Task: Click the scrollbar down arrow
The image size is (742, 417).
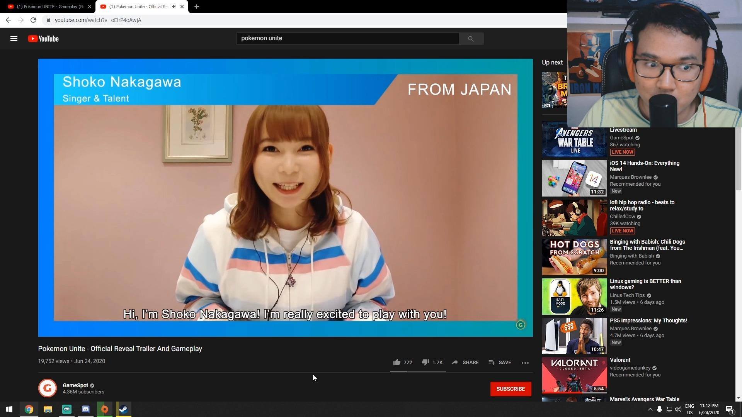Action: [x=739, y=398]
